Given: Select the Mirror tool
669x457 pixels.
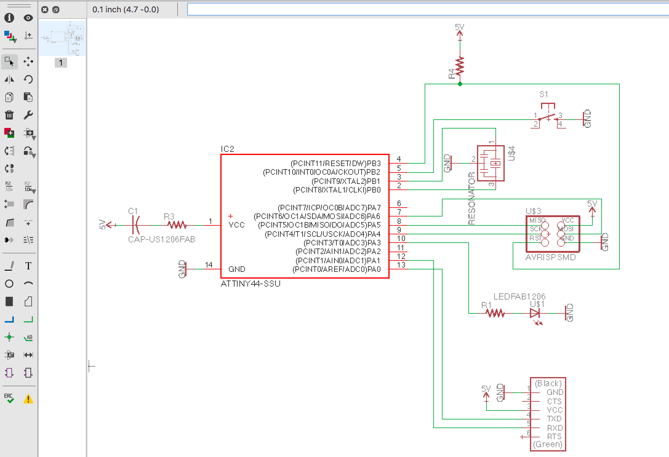Looking at the screenshot, I should pos(9,80).
